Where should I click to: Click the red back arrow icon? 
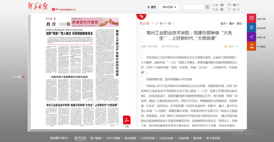[140, 16]
